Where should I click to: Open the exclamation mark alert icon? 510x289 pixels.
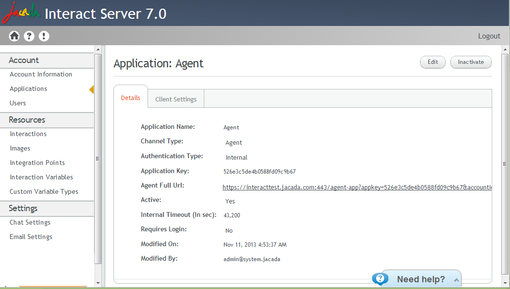44,36
